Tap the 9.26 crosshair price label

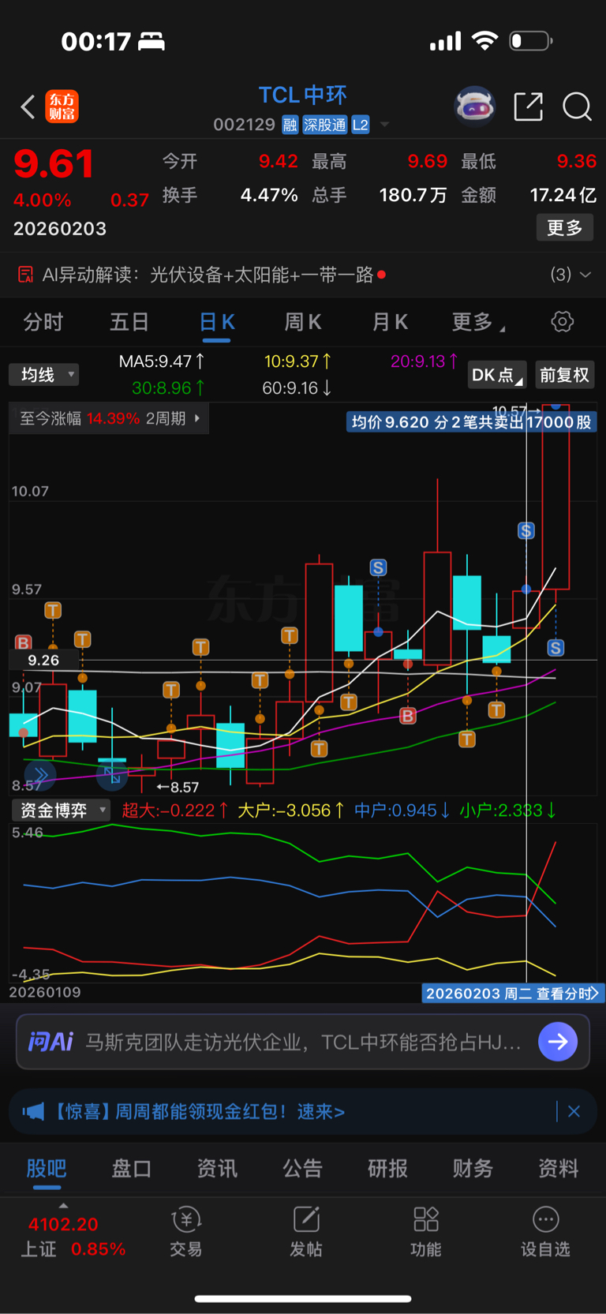point(43,660)
